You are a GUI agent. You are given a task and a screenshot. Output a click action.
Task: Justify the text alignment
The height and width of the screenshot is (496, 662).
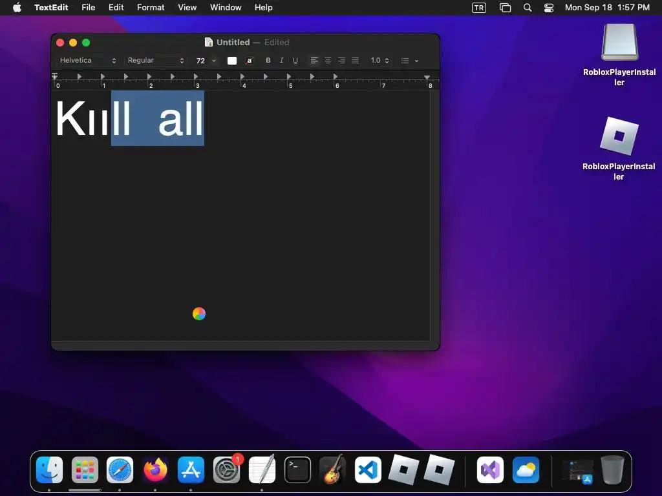[355, 60]
